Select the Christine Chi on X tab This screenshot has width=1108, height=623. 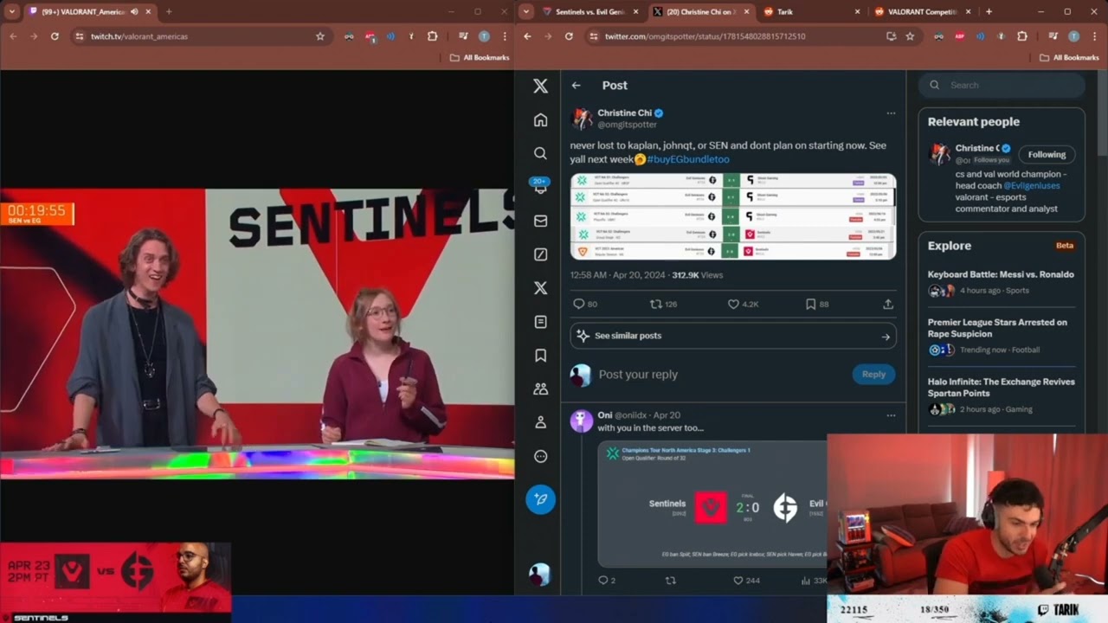coord(700,12)
